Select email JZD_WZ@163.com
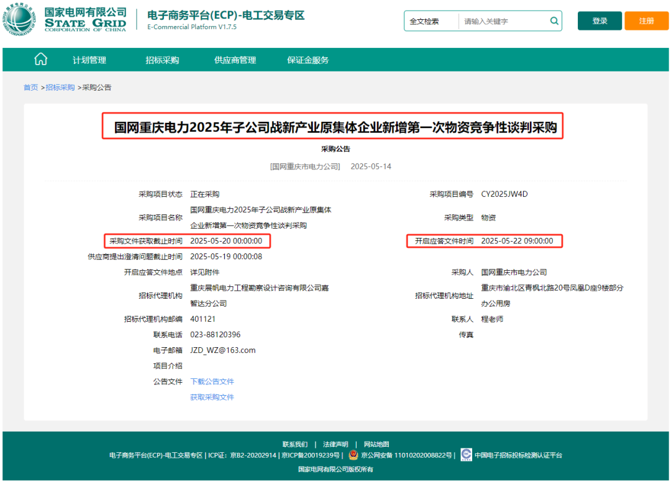Viewport: 671px width, 482px height. (x=223, y=350)
